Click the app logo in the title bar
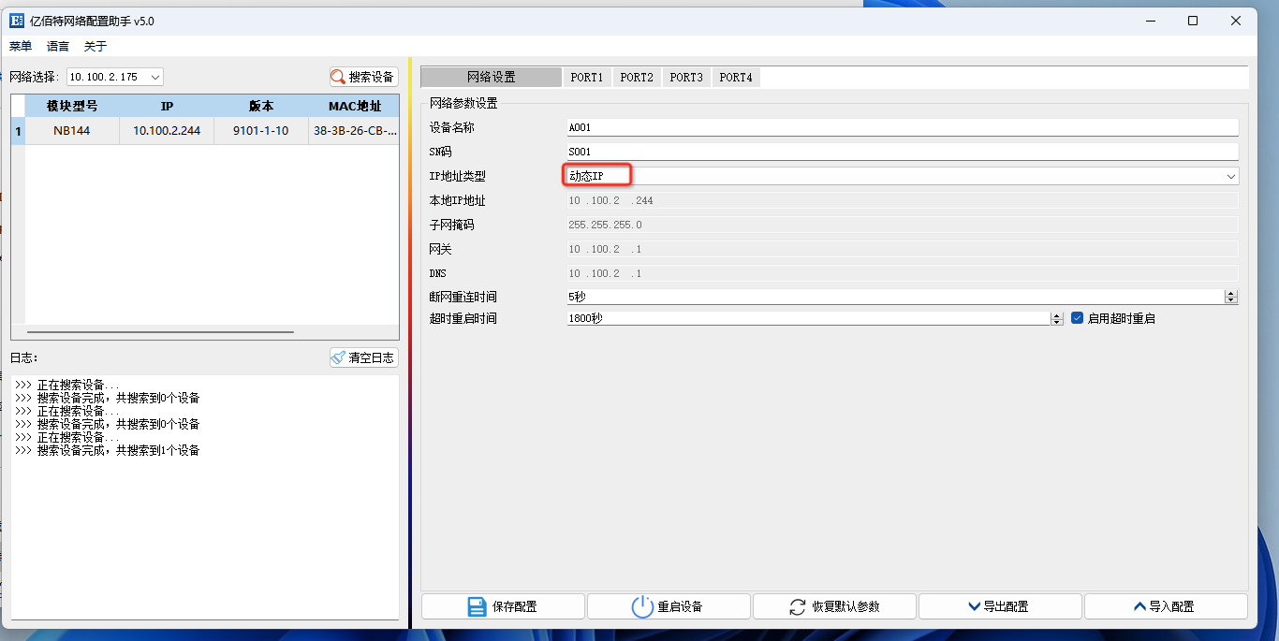The height and width of the screenshot is (641, 1279). 17,21
